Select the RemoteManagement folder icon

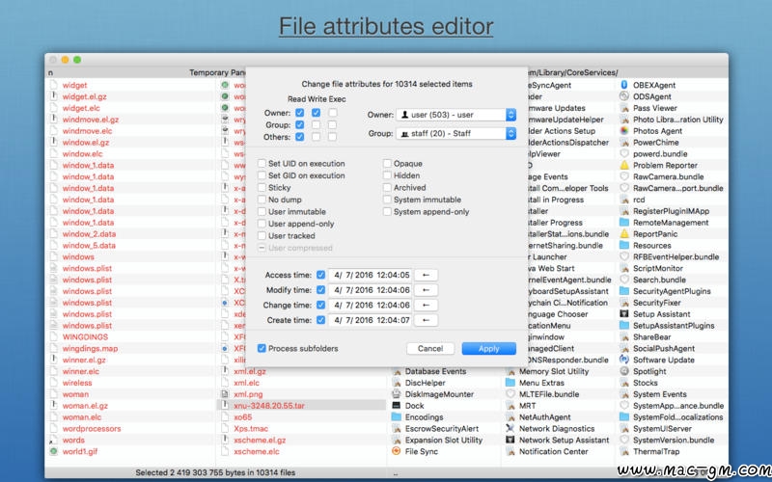(x=624, y=223)
